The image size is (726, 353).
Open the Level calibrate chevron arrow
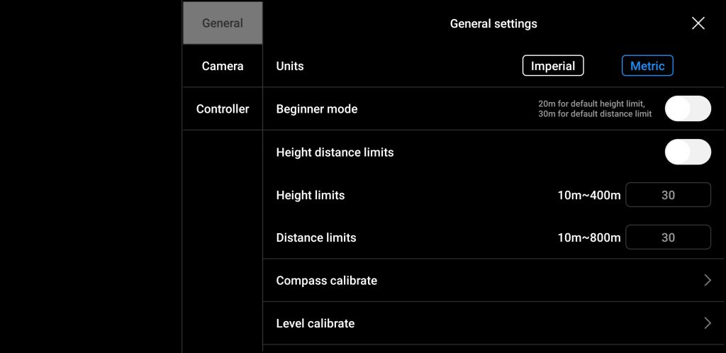(x=707, y=323)
